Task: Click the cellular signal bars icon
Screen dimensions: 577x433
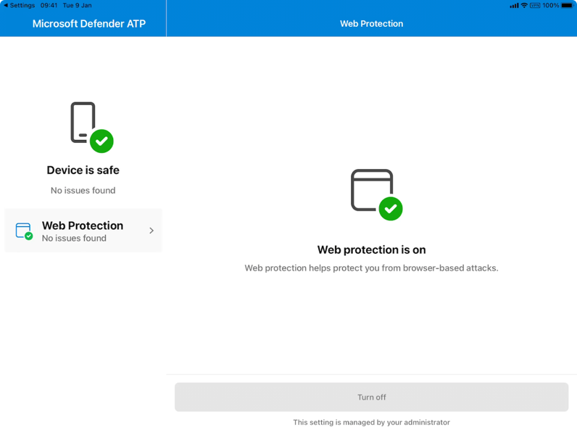Action: point(514,6)
